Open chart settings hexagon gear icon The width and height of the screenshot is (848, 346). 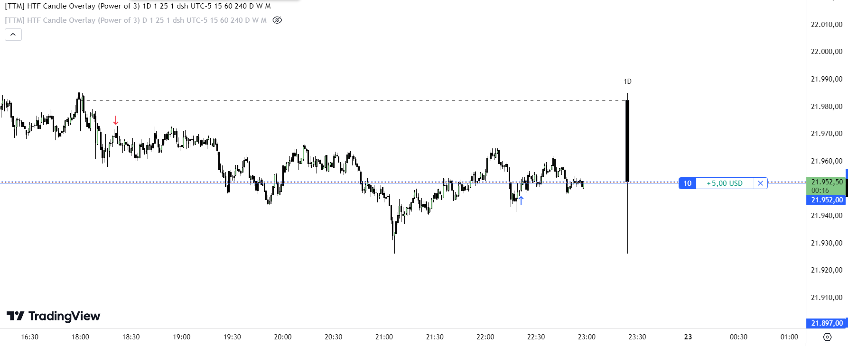point(827,337)
